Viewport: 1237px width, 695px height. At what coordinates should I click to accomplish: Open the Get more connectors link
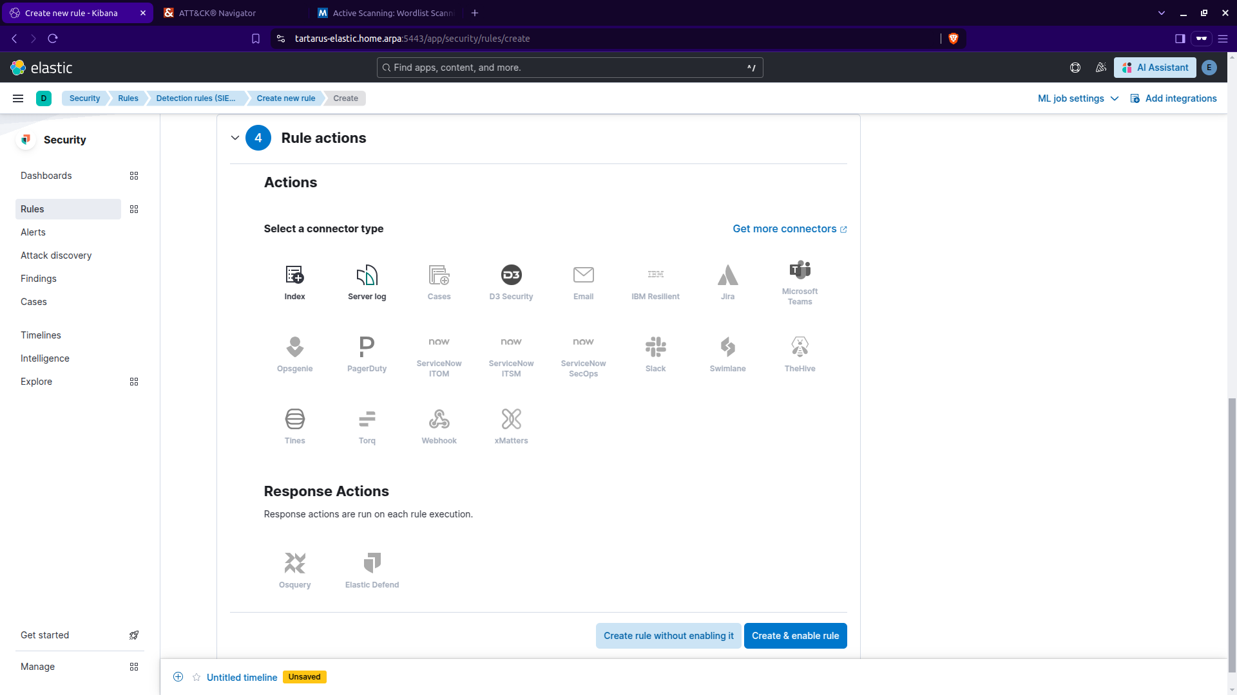point(789,229)
